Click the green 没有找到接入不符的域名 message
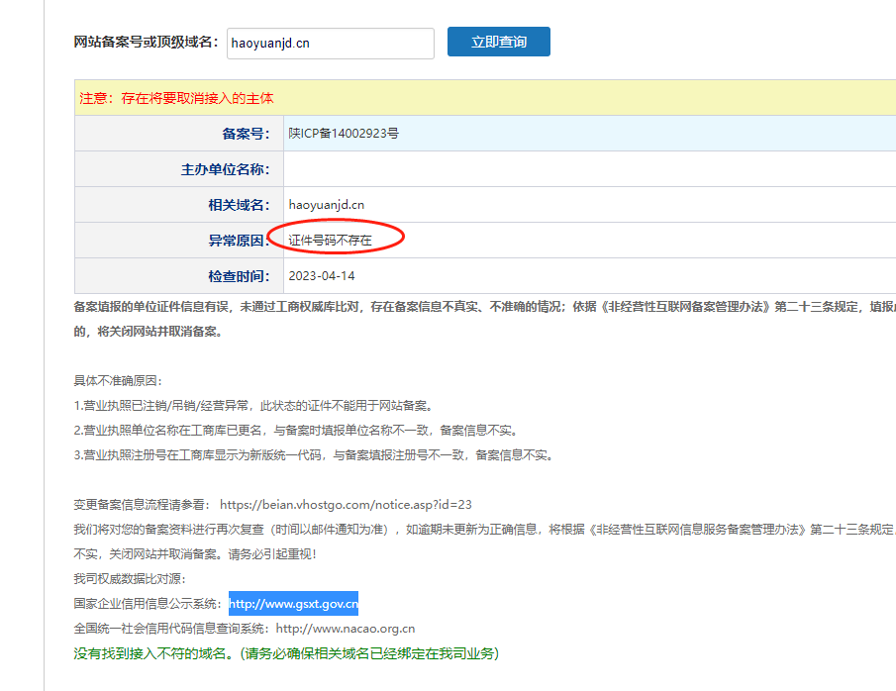Image resolution: width=896 pixels, height=691 pixels. [286, 653]
